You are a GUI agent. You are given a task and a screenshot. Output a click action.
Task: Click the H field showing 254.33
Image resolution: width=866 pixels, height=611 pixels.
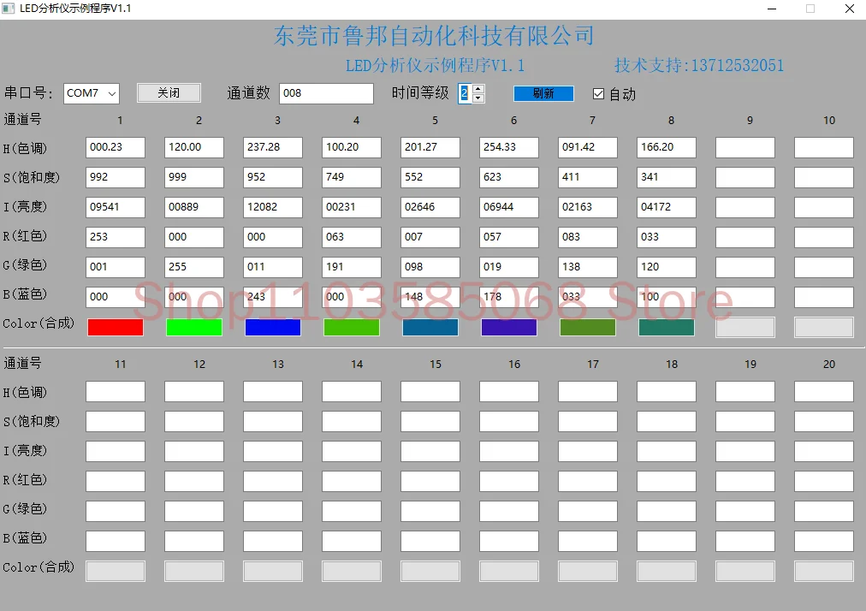point(508,147)
